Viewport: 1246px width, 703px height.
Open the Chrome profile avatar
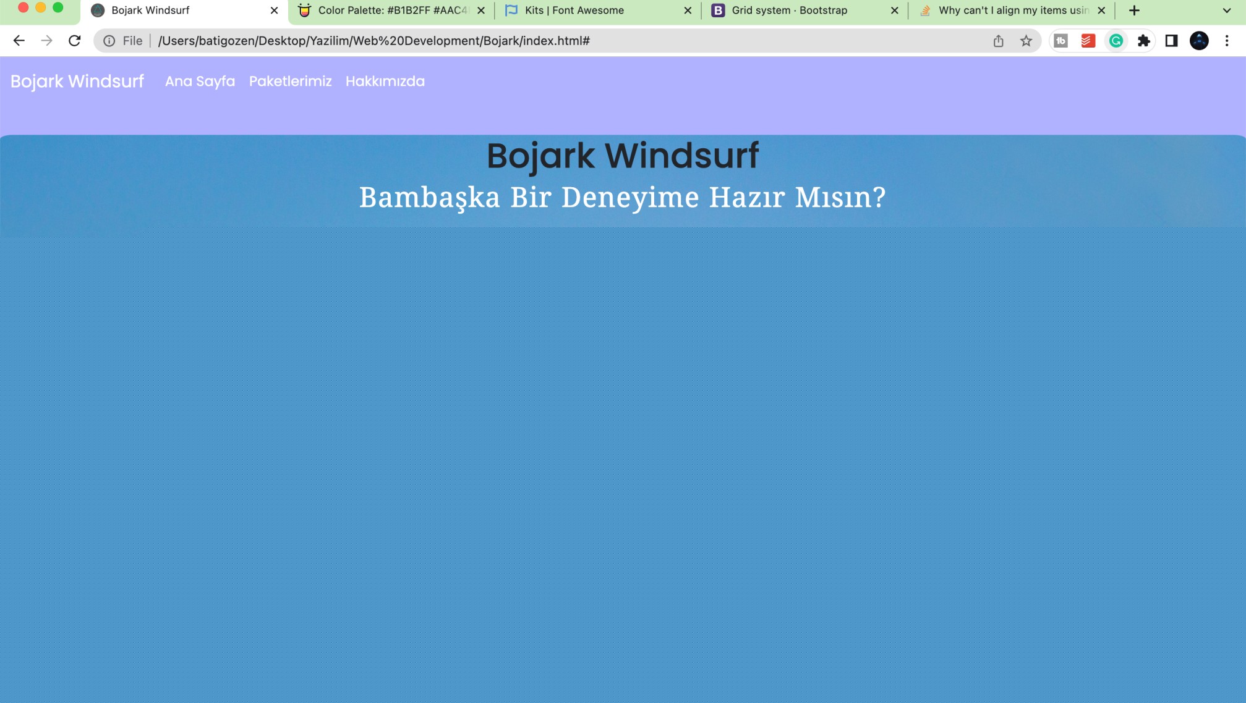(x=1199, y=41)
